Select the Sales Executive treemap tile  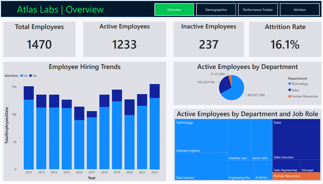click(x=296, y=139)
